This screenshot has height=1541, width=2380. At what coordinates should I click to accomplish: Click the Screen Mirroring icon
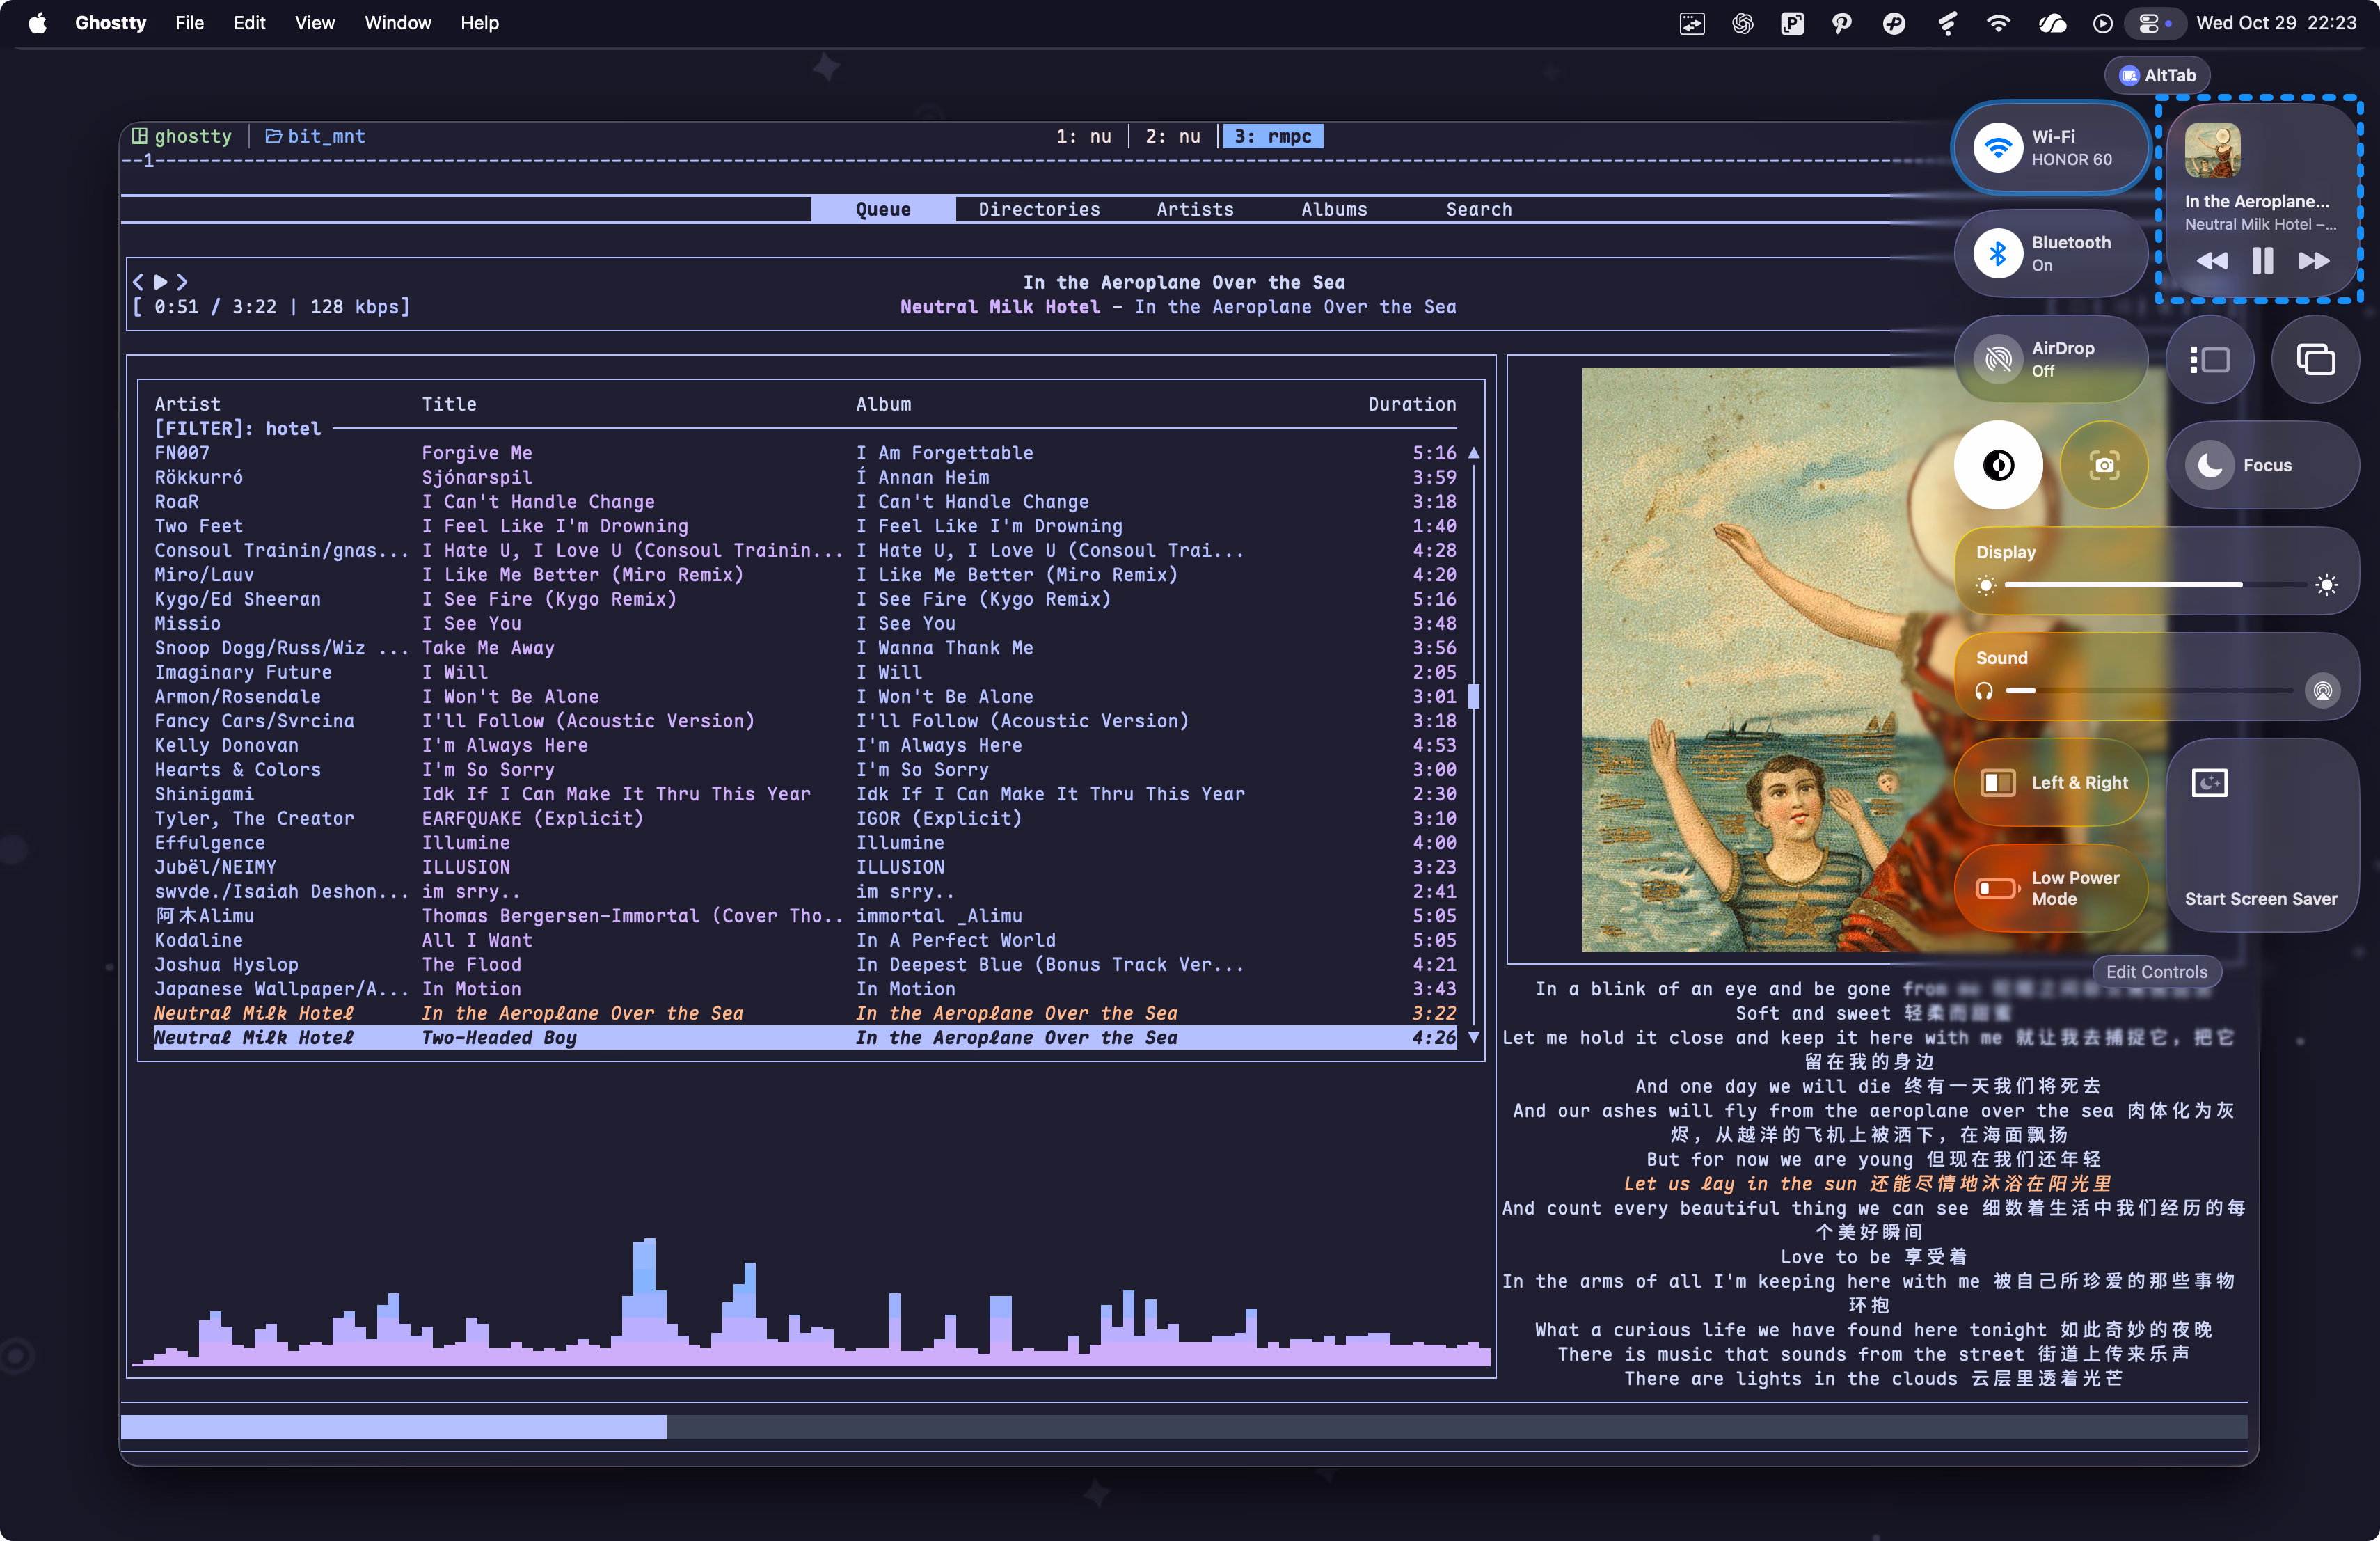click(x=2315, y=360)
